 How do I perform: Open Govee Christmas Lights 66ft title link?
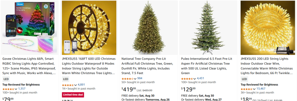click(29, 66)
